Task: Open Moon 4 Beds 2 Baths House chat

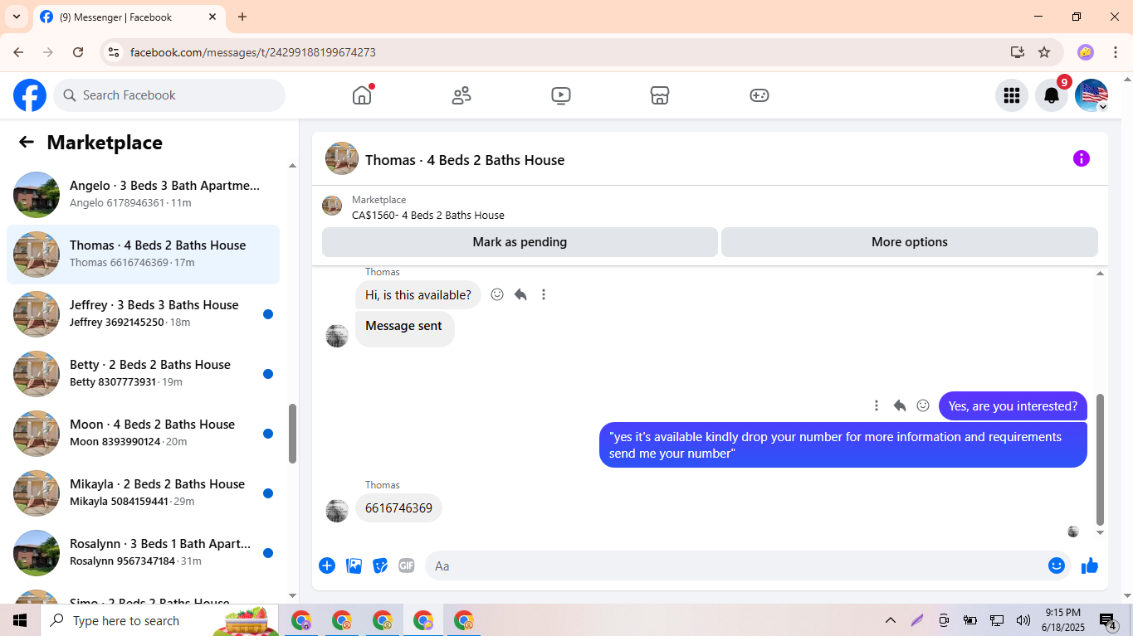Action: [143, 434]
